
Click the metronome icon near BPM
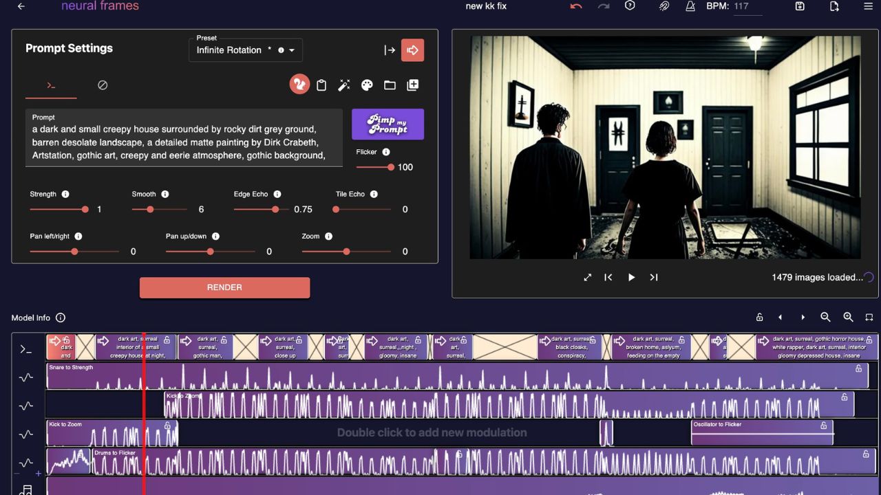(x=690, y=6)
